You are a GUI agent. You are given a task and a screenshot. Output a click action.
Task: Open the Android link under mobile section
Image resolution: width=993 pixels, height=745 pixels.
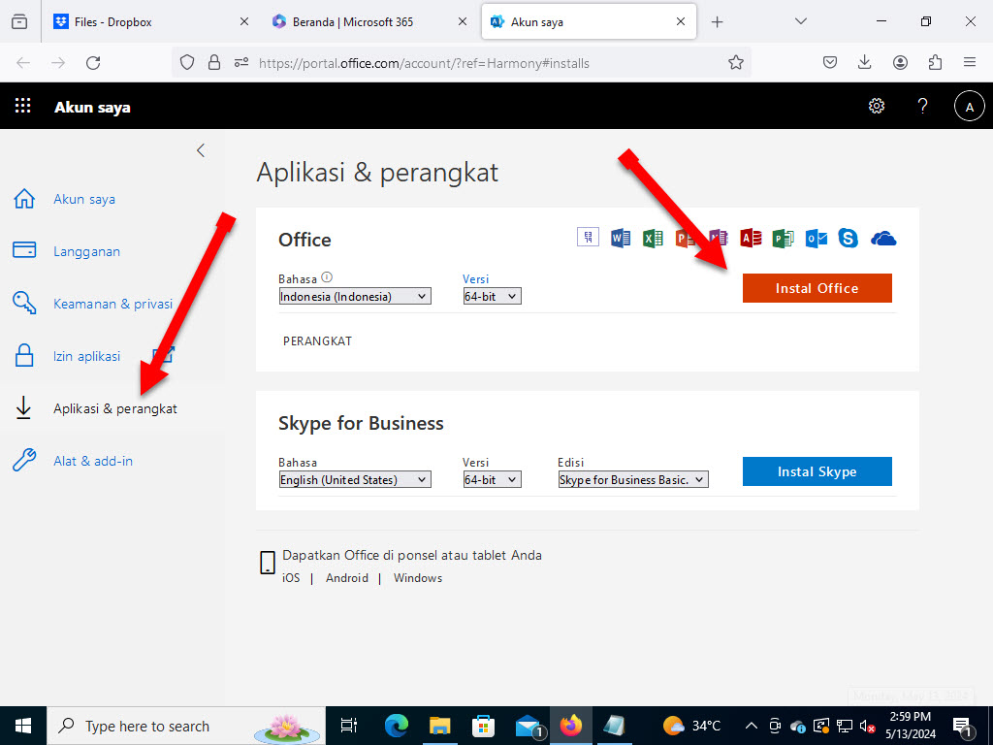[x=346, y=577]
